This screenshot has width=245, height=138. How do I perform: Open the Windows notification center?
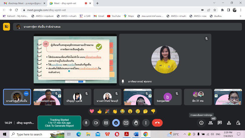238,134
